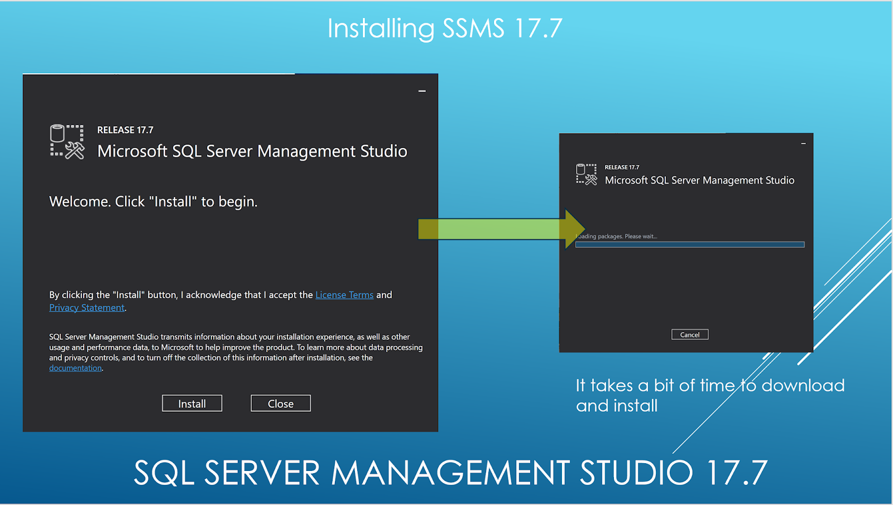
Task: Open the documentation link
Action: point(75,368)
